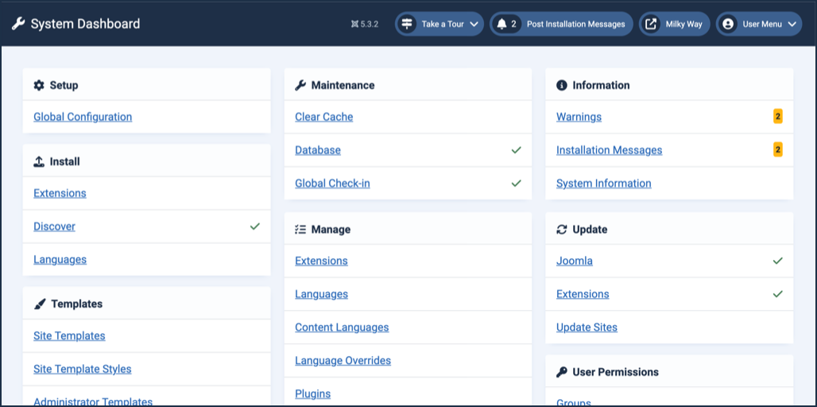Expand the User Menu dropdown chevron

pyautogui.click(x=792, y=24)
